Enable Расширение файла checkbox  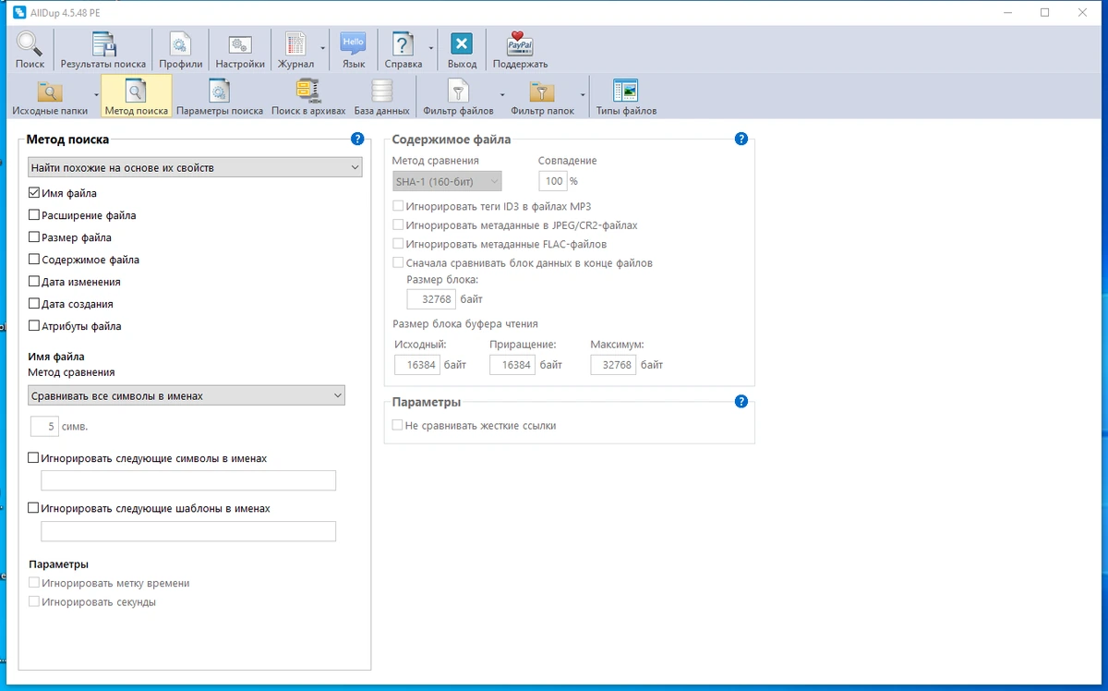[x=34, y=215]
